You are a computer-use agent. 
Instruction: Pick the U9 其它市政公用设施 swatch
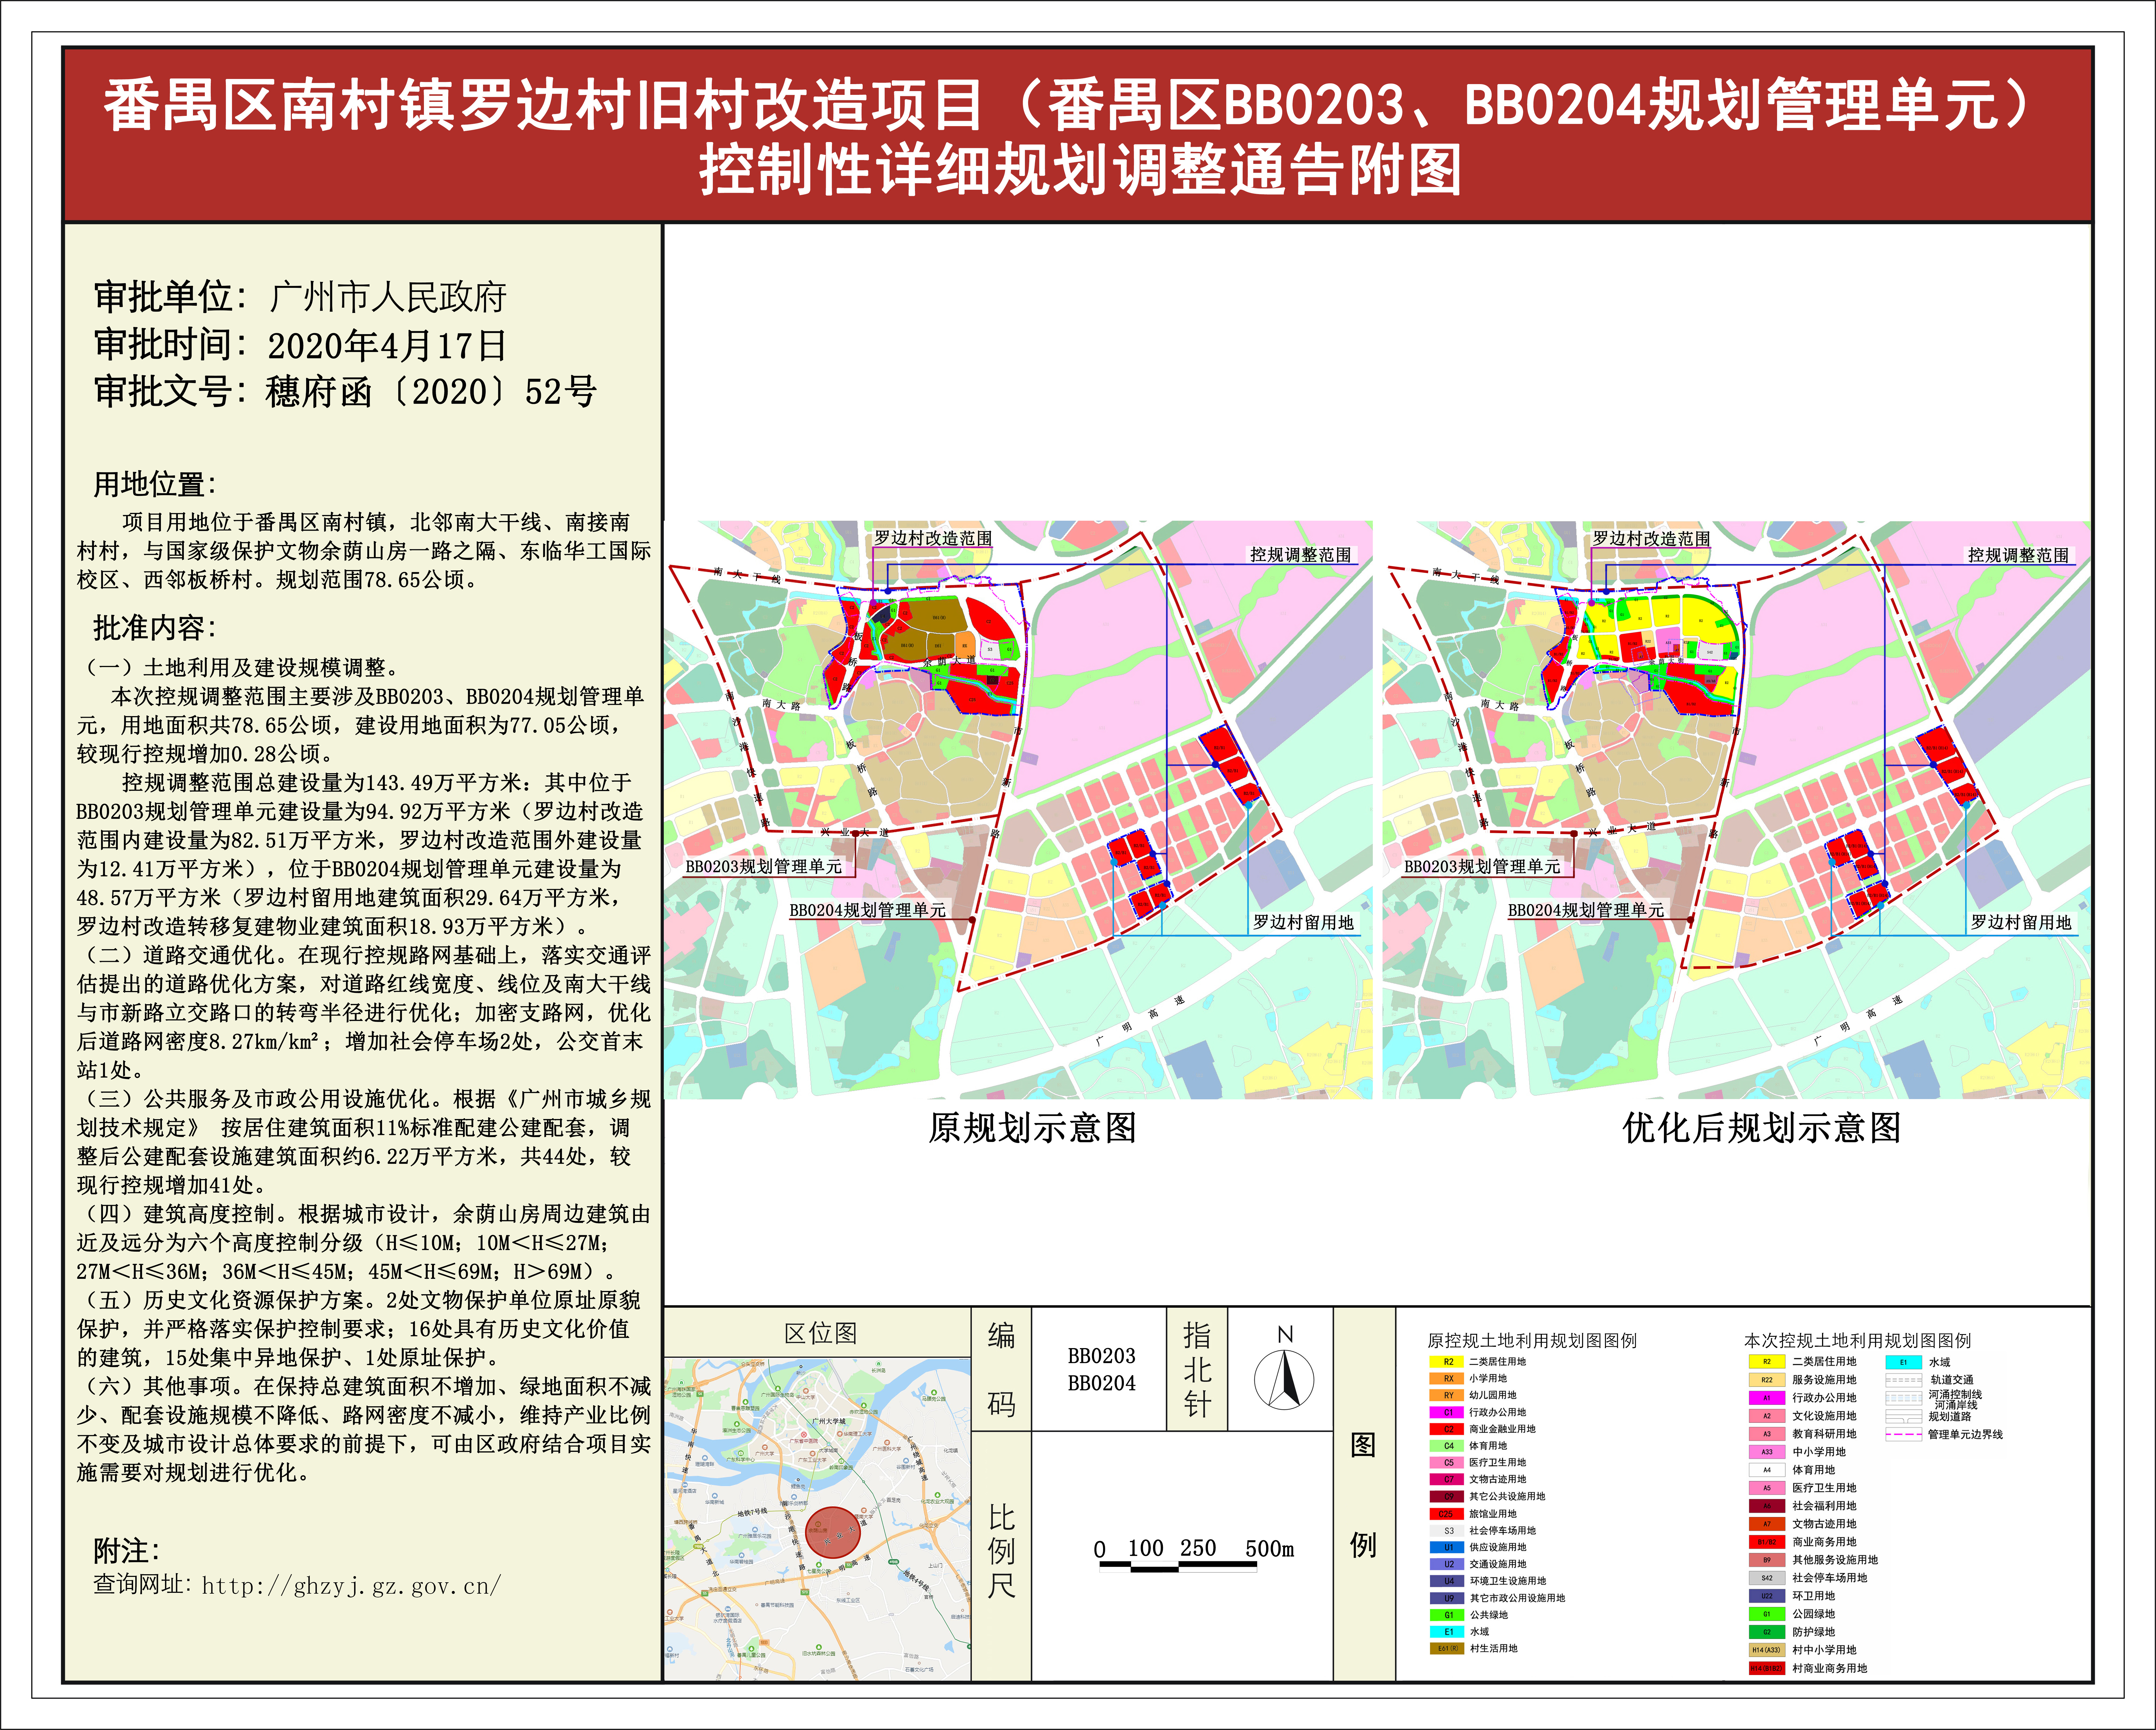tap(1447, 1598)
